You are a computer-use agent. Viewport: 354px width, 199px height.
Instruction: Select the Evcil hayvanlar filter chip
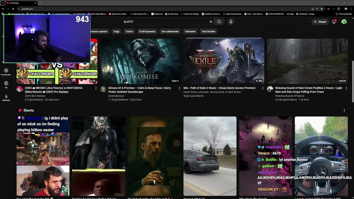(147, 32)
